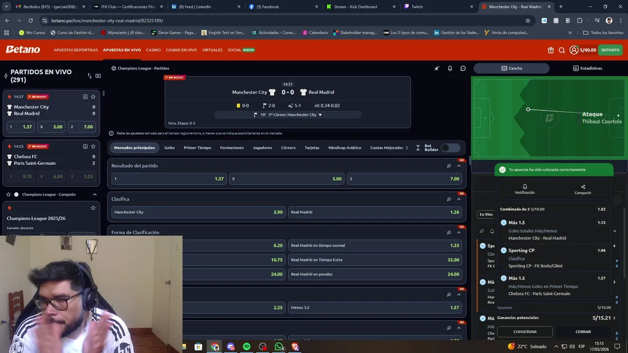Collapse Forma de Clasificación market
This screenshot has width=628, height=353.
[459, 232]
